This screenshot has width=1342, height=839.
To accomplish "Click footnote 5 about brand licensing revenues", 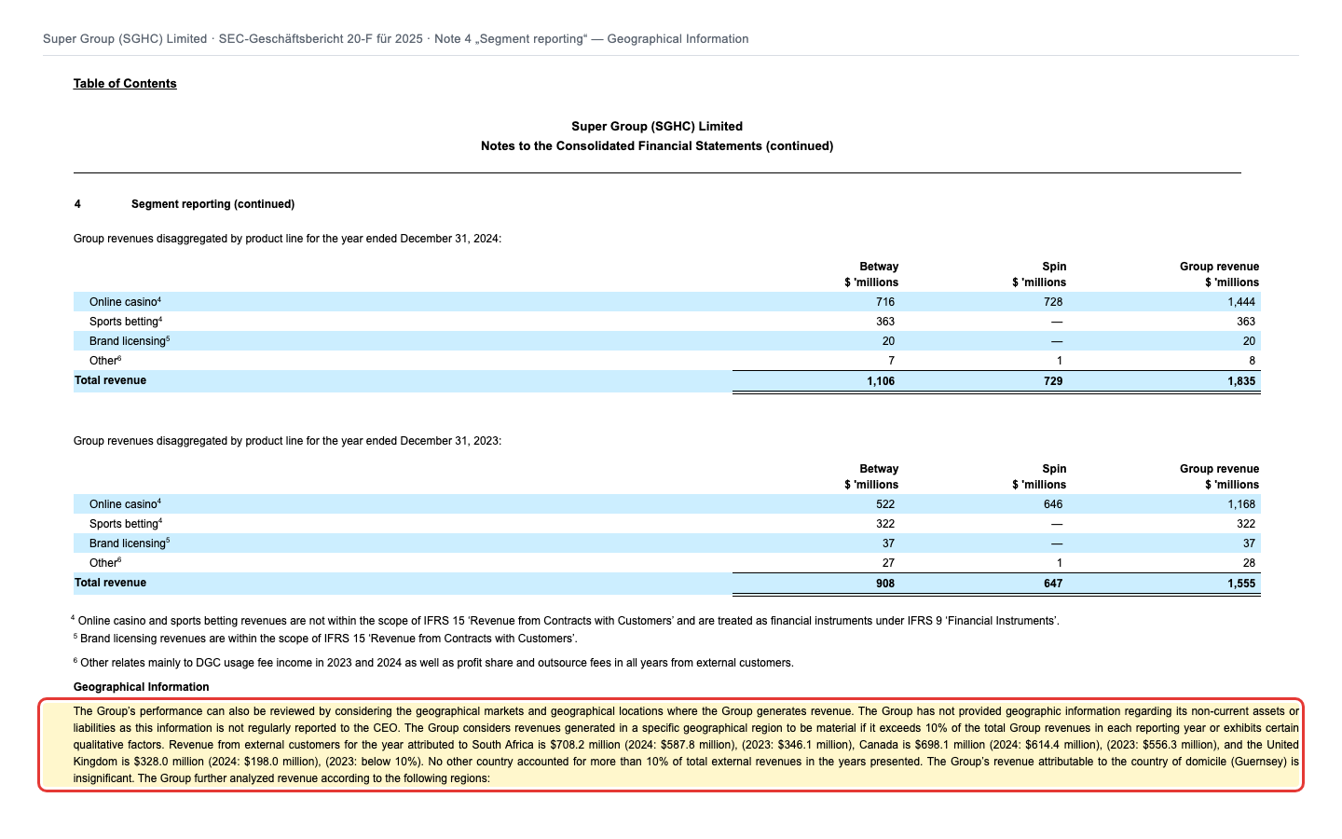I will pyautogui.click(x=324, y=639).
